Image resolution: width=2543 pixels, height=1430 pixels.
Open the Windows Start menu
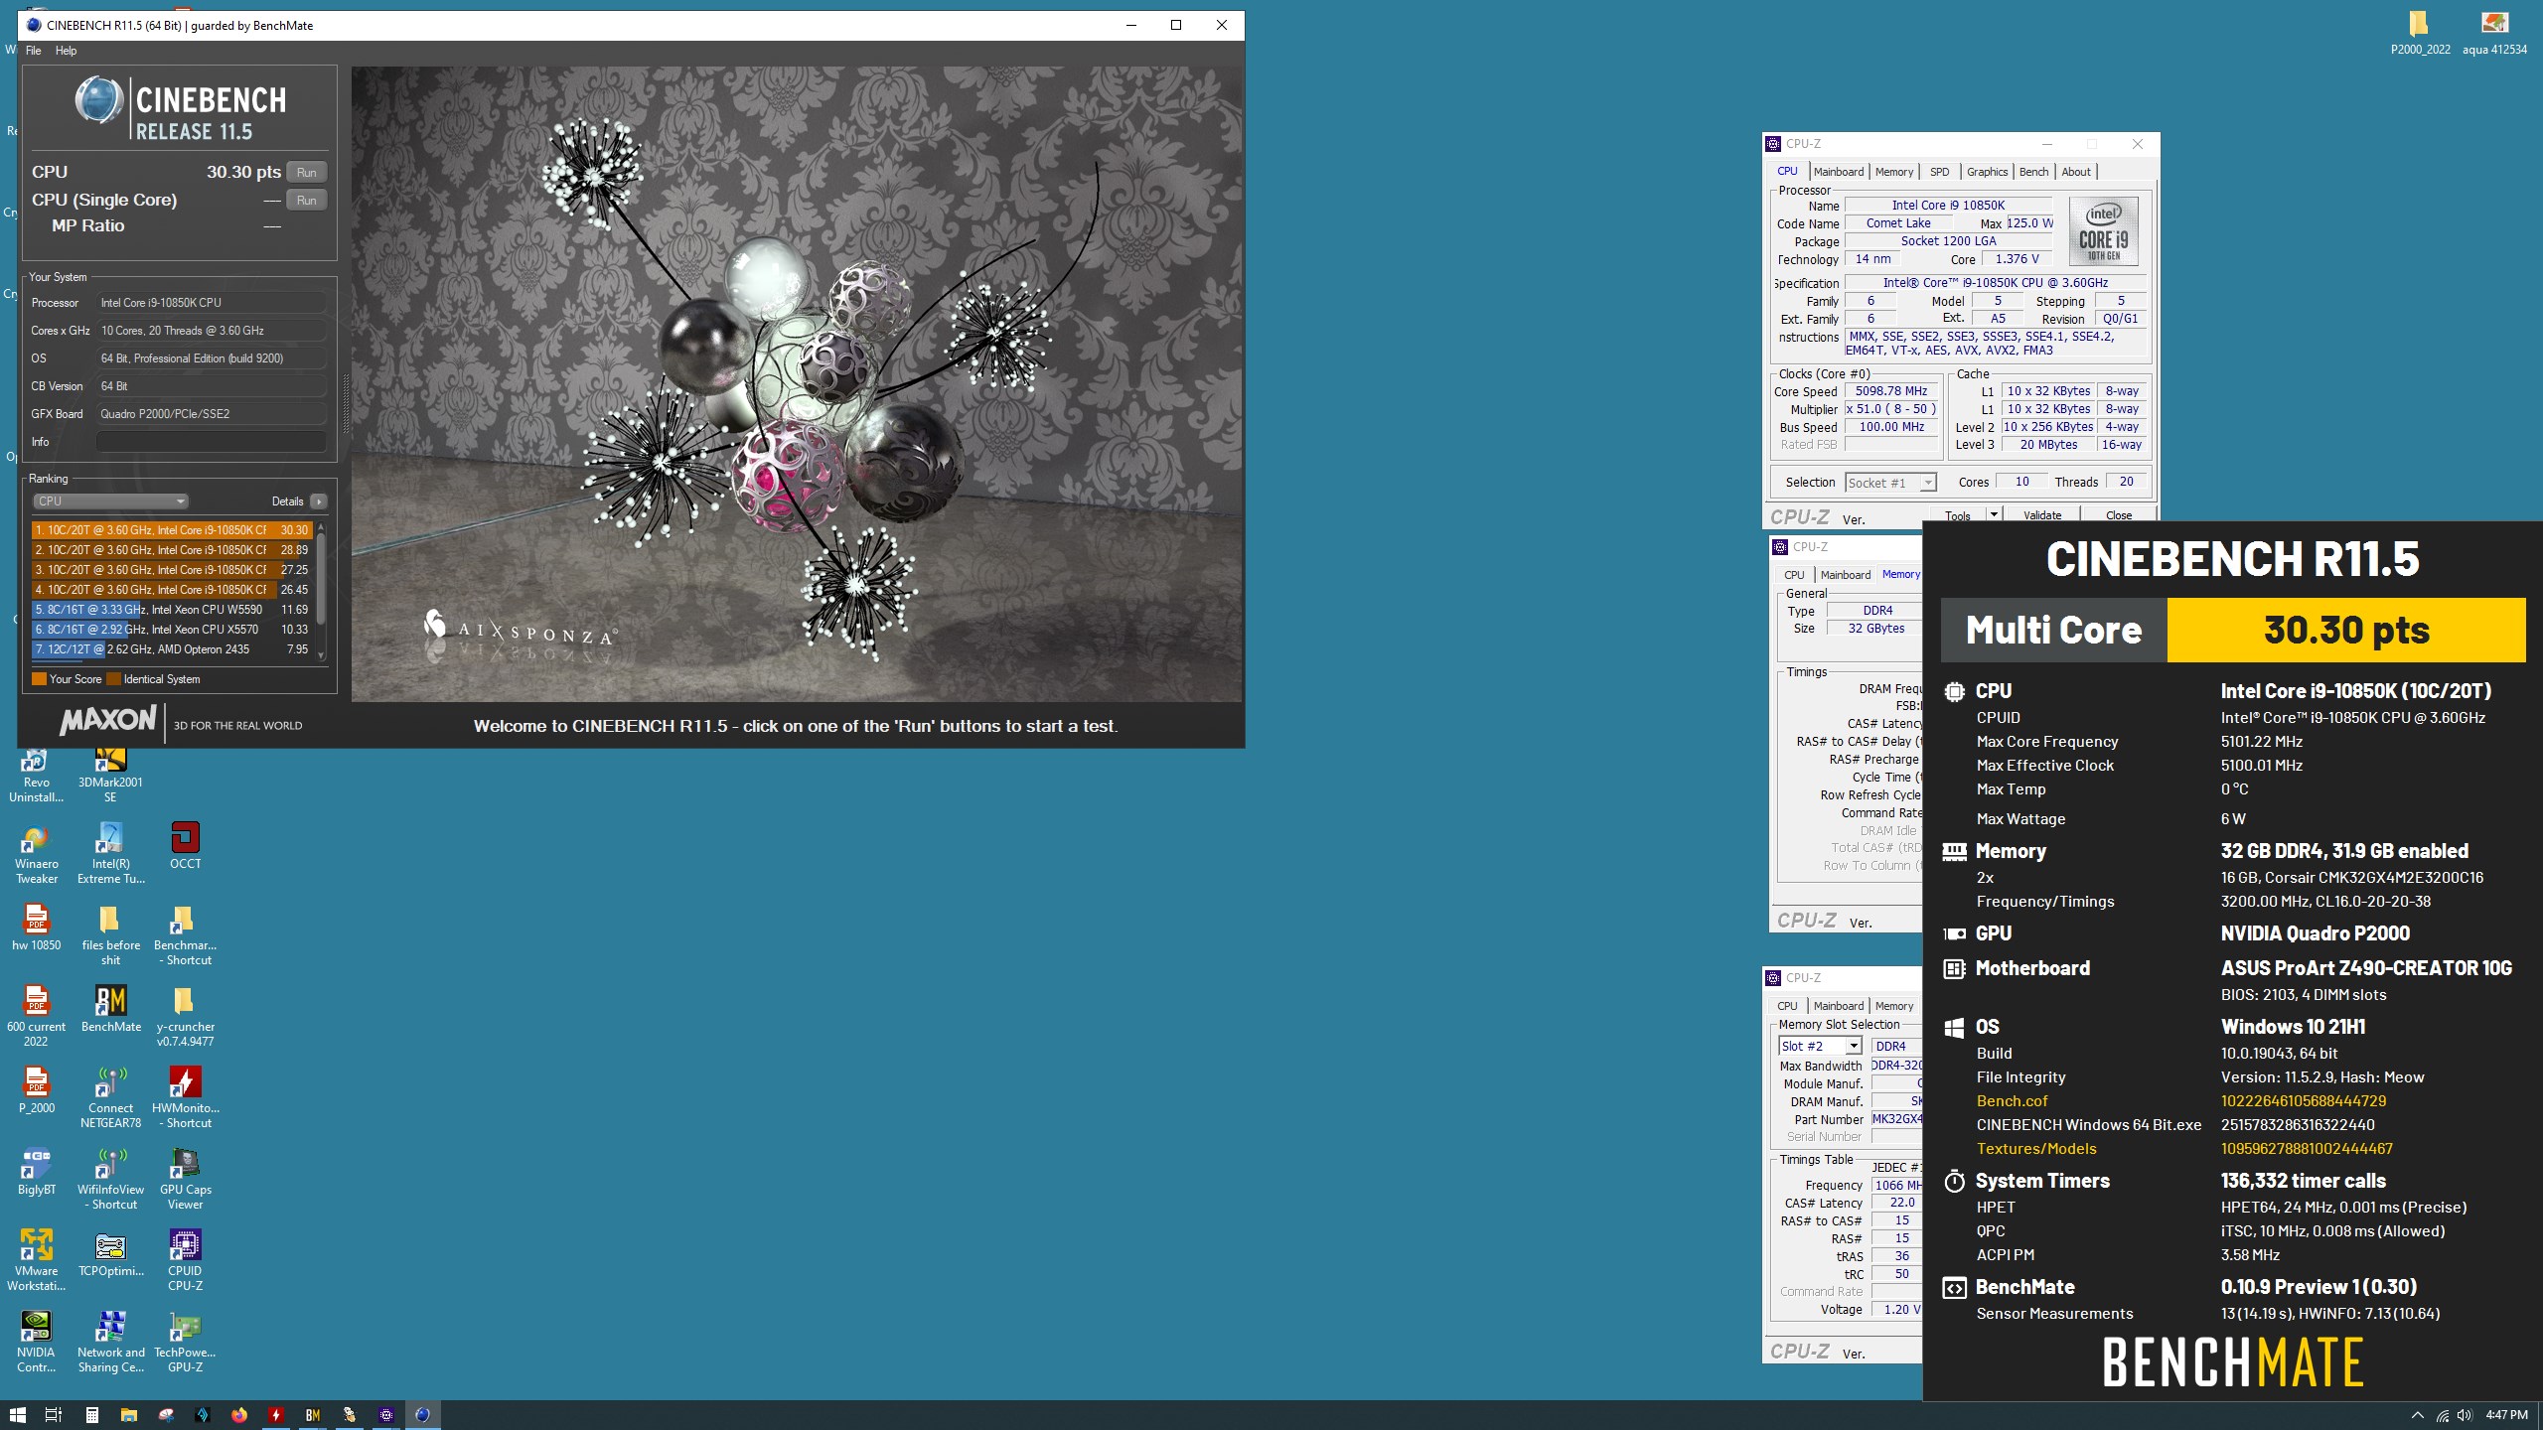coord(17,1415)
